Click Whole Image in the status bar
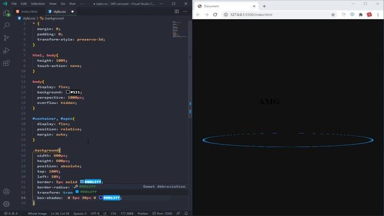The image size is (384, 216). tap(37, 214)
